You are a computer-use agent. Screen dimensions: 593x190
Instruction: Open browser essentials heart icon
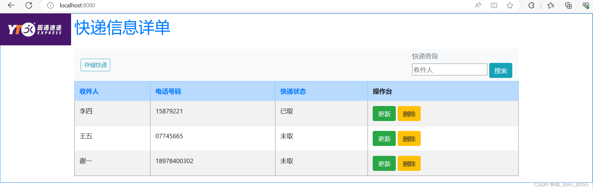(586, 5)
